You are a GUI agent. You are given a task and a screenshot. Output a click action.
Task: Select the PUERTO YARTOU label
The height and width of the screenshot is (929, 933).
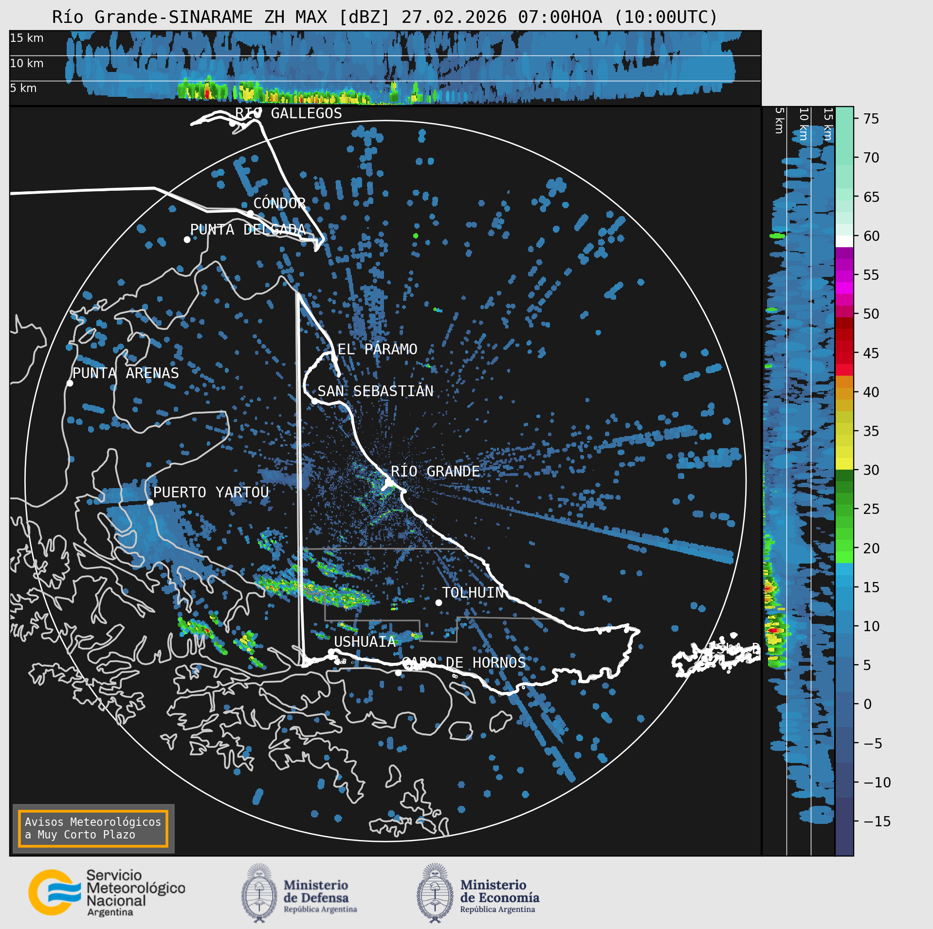coord(211,492)
